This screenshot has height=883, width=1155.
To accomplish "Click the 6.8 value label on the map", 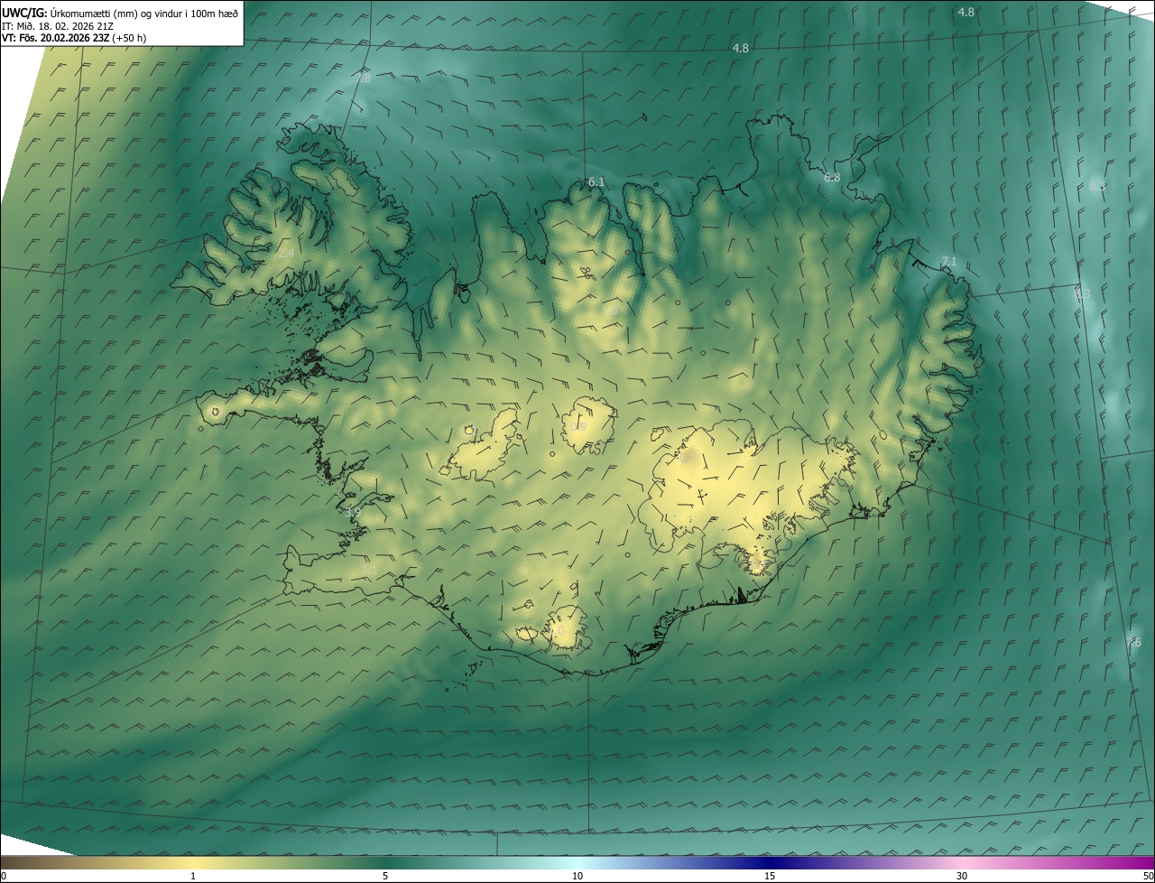I will click(832, 178).
